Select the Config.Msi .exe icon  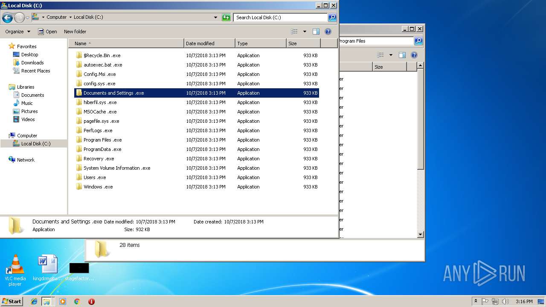(x=79, y=74)
